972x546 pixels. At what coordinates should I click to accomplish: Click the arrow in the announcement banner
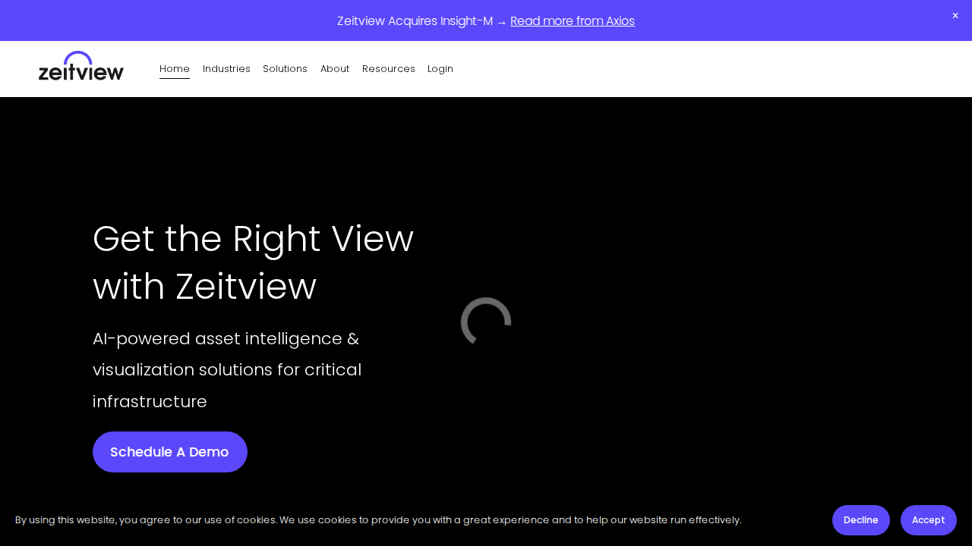(x=501, y=21)
